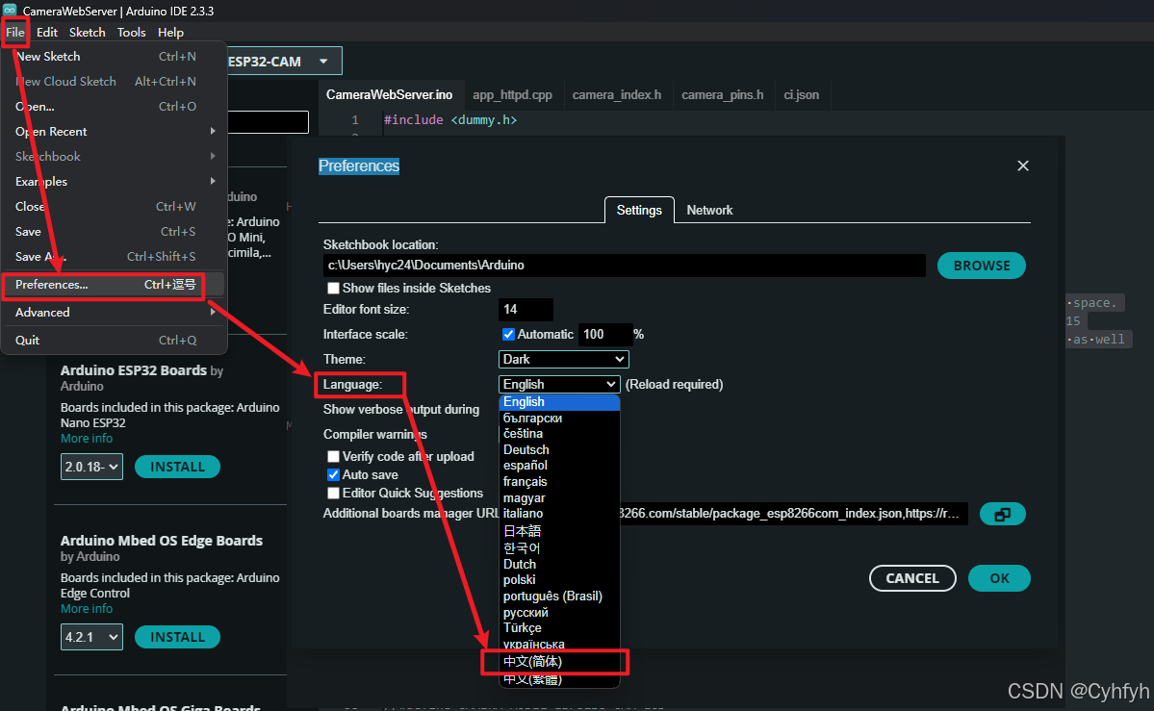1154x711 pixels.
Task: Choose Close from the File menu
Action: tap(115, 206)
